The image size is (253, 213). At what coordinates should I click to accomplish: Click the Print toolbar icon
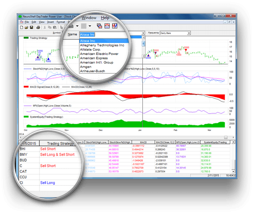[38, 27]
